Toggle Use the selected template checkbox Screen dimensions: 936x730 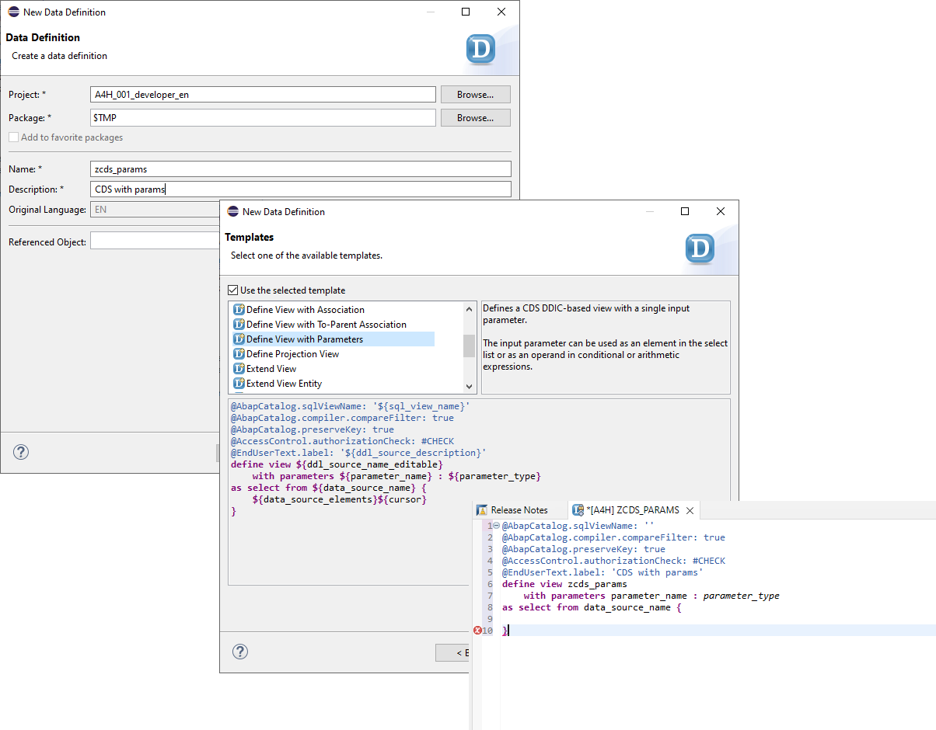[232, 290]
